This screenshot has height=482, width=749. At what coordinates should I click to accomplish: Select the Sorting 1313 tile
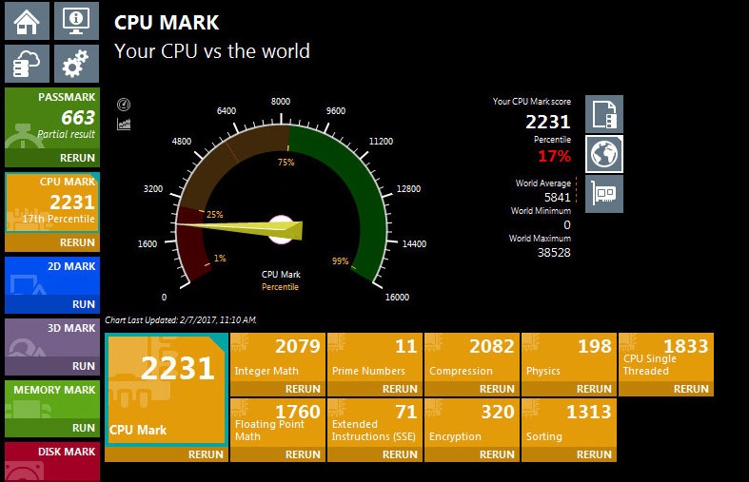pos(569,423)
